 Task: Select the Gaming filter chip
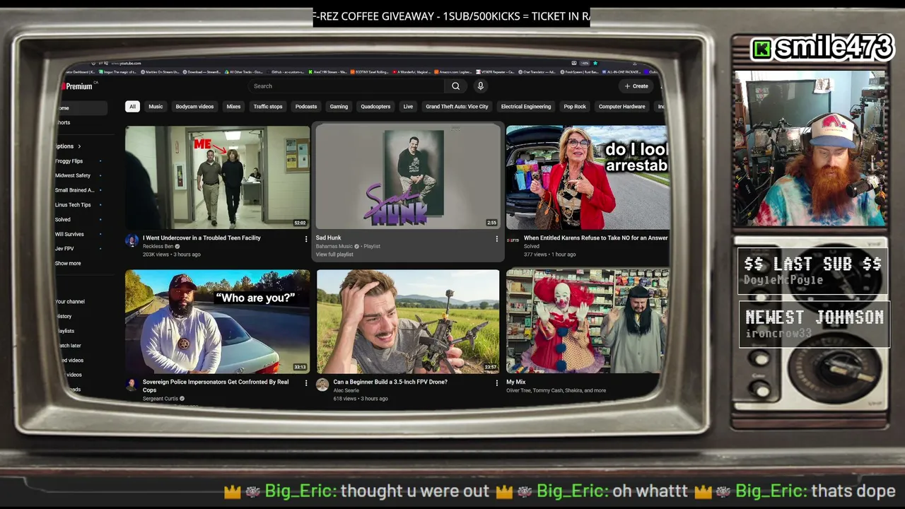coord(339,107)
